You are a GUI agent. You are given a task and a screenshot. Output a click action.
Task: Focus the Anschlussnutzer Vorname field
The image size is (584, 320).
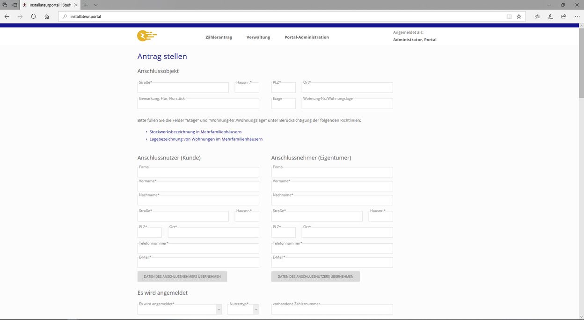point(198,186)
